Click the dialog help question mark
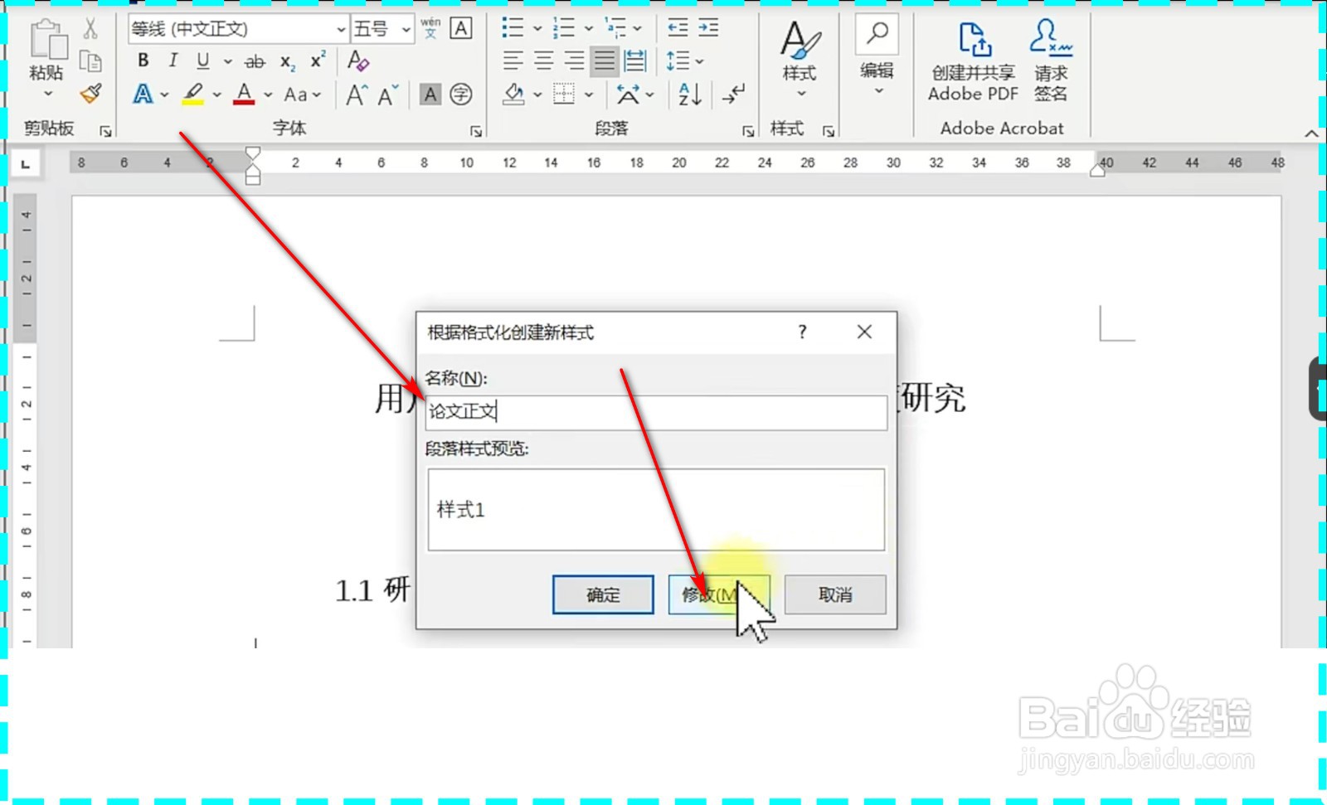The height and width of the screenshot is (805, 1327). coord(802,332)
